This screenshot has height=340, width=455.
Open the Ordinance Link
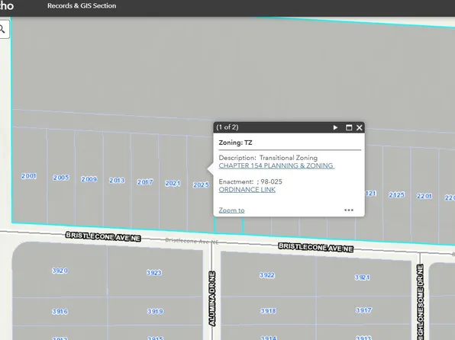point(247,190)
